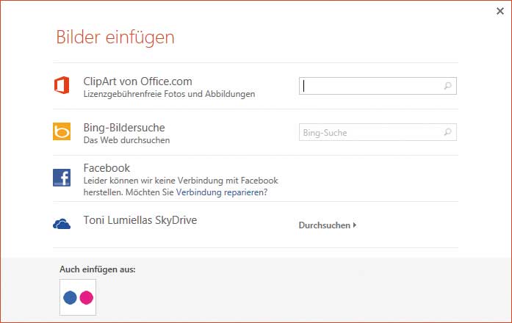Click the Facebook logo icon
This screenshot has height=323, width=512.
point(62,178)
